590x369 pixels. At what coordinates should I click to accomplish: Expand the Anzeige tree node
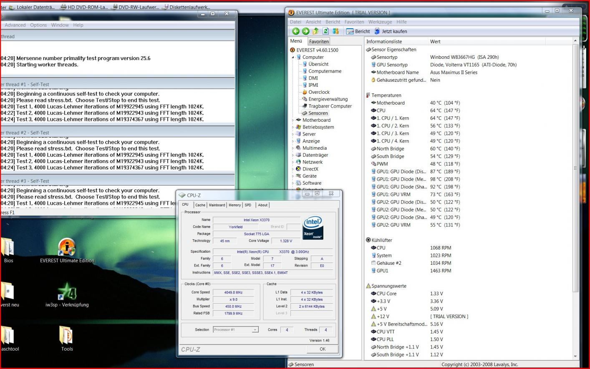tap(293, 141)
